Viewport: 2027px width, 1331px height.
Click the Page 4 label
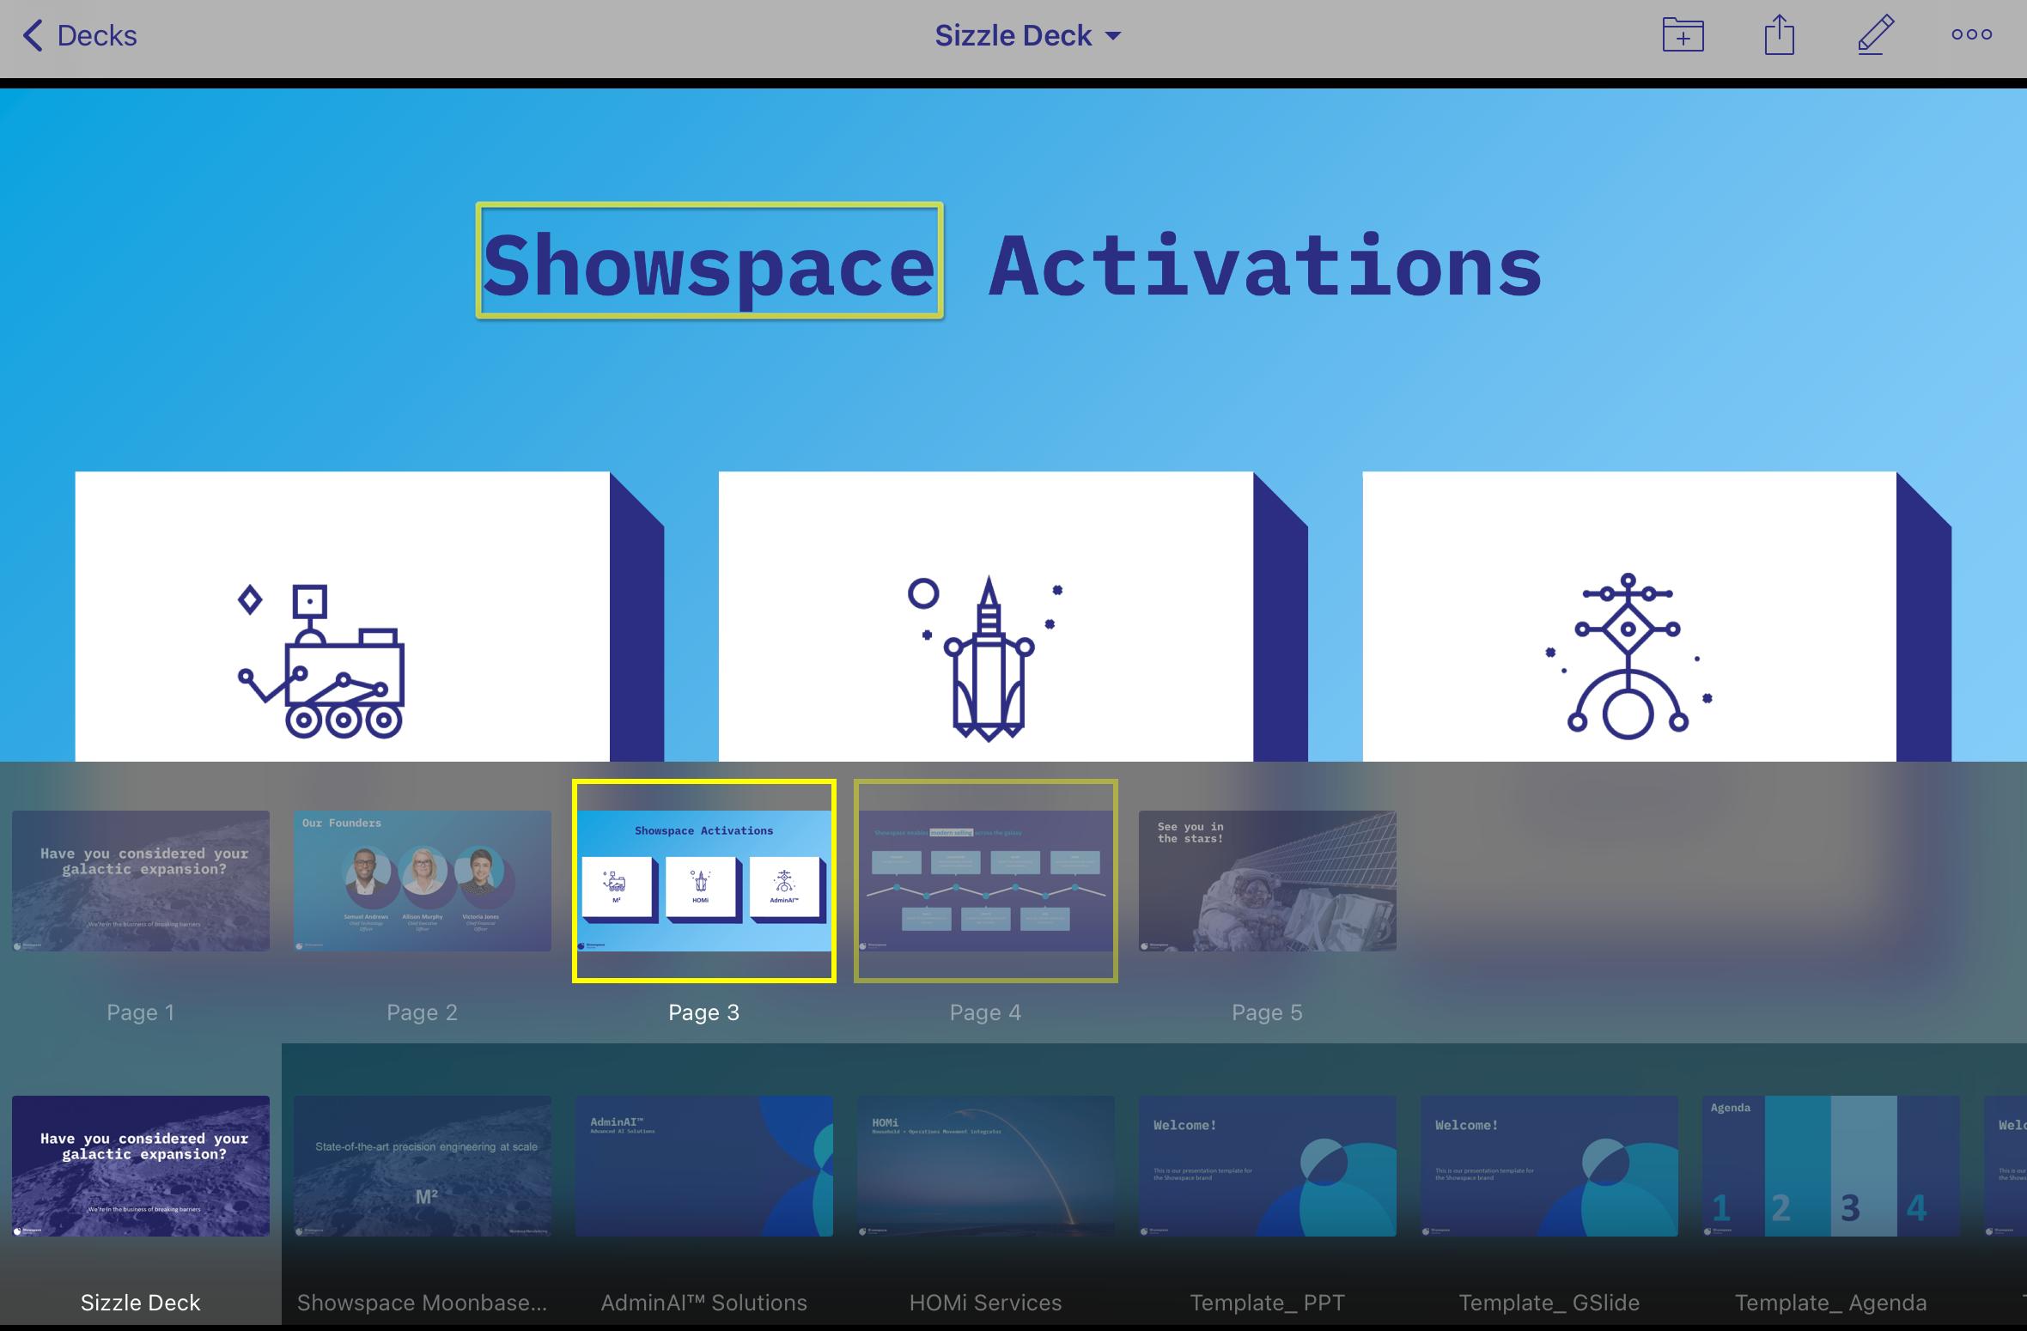coord(986,1012)
